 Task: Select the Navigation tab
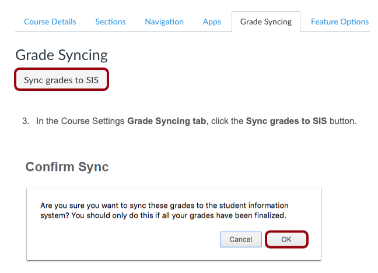[164, 22]
